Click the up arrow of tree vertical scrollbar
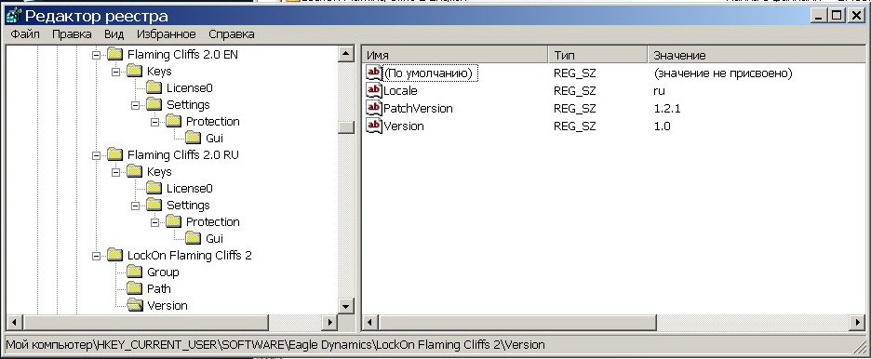The height and width of the screenshot is (359, 871). tap(346, 54)
